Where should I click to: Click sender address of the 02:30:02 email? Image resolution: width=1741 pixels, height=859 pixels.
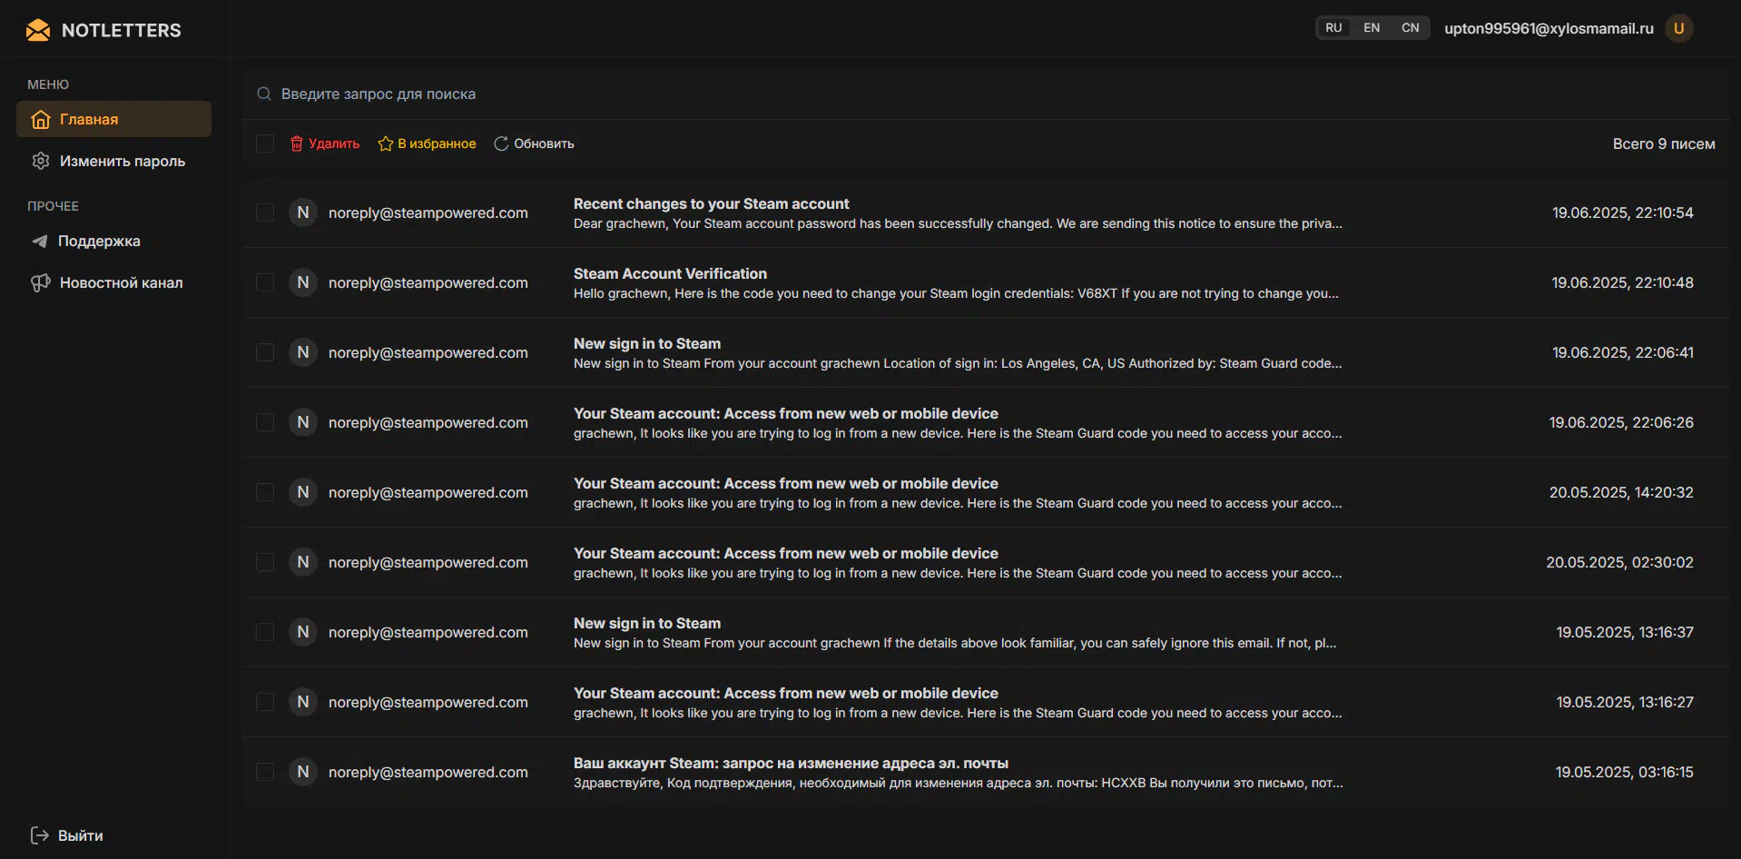tap(428, 562)
